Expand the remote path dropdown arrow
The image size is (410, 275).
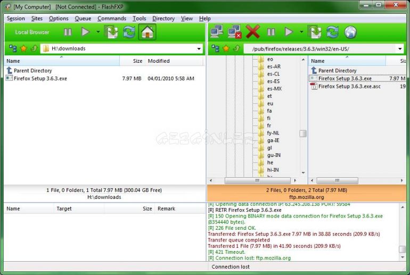pos(400,49)
